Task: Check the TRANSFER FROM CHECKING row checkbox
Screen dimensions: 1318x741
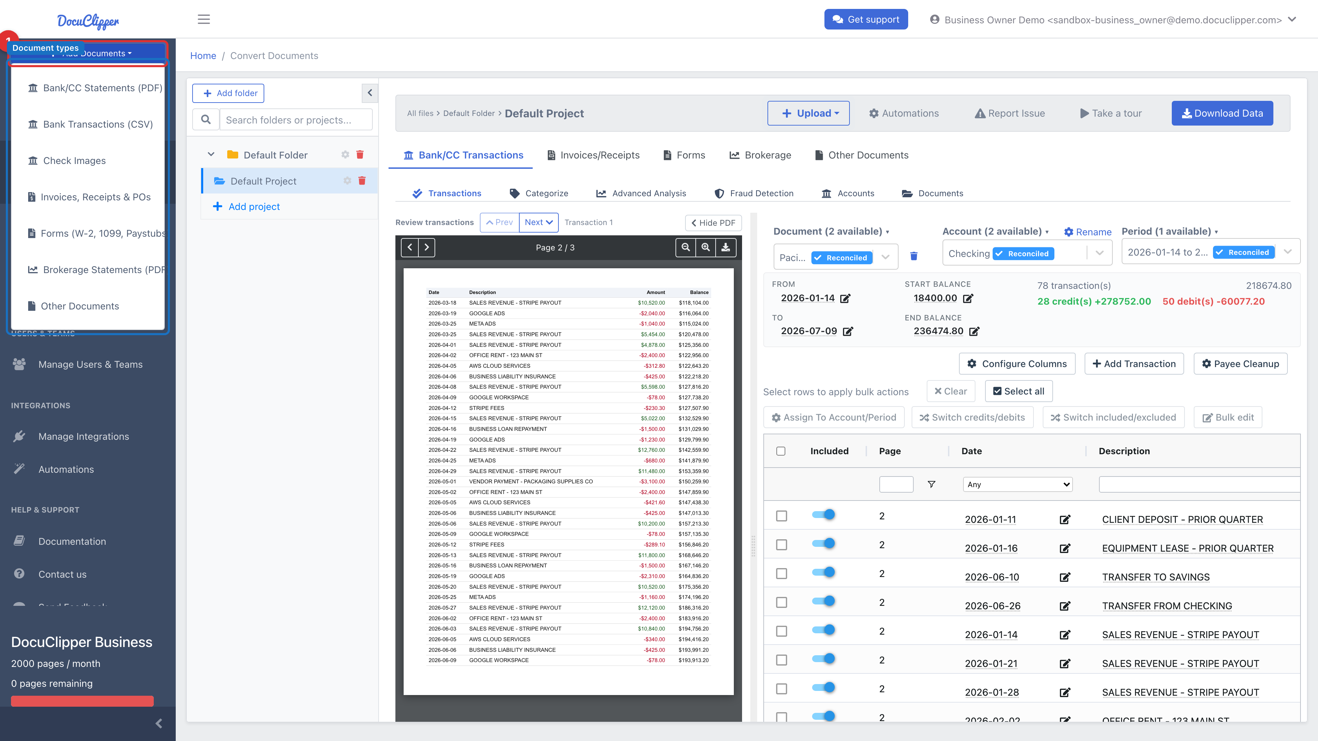Action: pos(781,602)
